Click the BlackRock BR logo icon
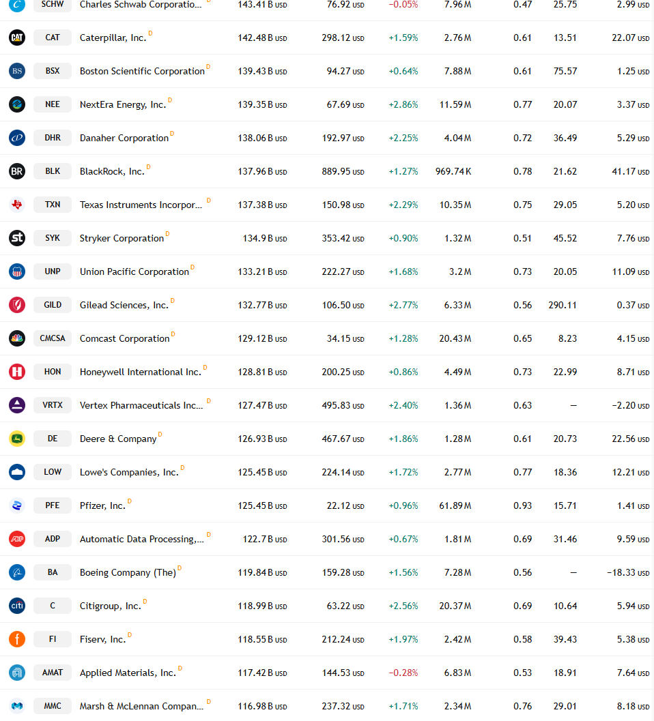Viewport: 654px width, 721px height. click(17, 171)
